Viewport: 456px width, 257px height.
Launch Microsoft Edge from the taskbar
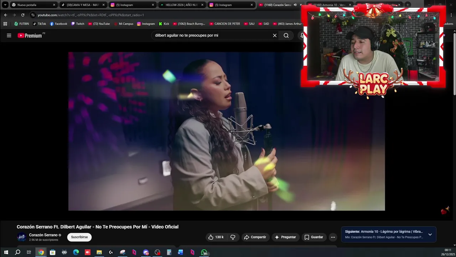point(76,252)
